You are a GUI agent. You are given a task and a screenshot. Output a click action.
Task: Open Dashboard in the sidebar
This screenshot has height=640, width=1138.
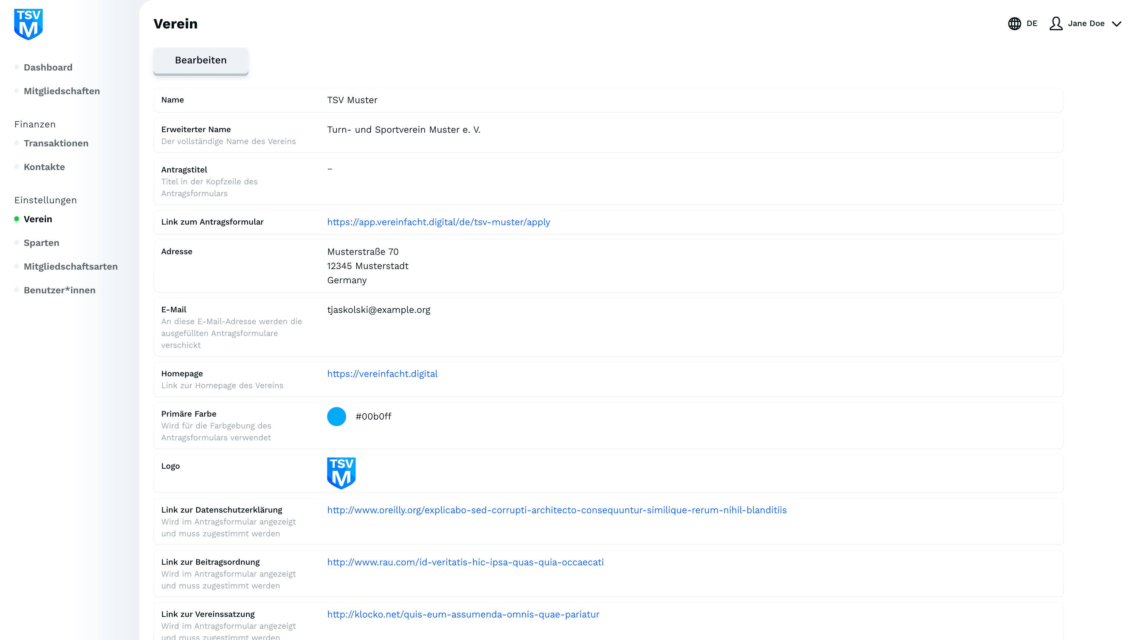[48, 67]
